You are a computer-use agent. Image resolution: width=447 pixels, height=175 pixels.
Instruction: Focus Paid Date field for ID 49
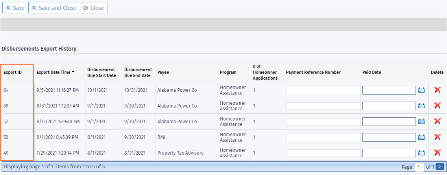(389, 153)
